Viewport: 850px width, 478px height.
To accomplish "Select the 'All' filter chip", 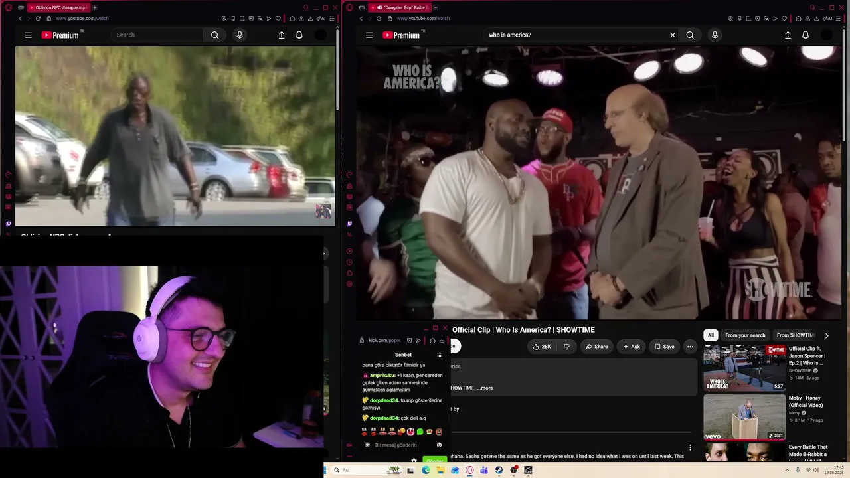I will point(711,335).
